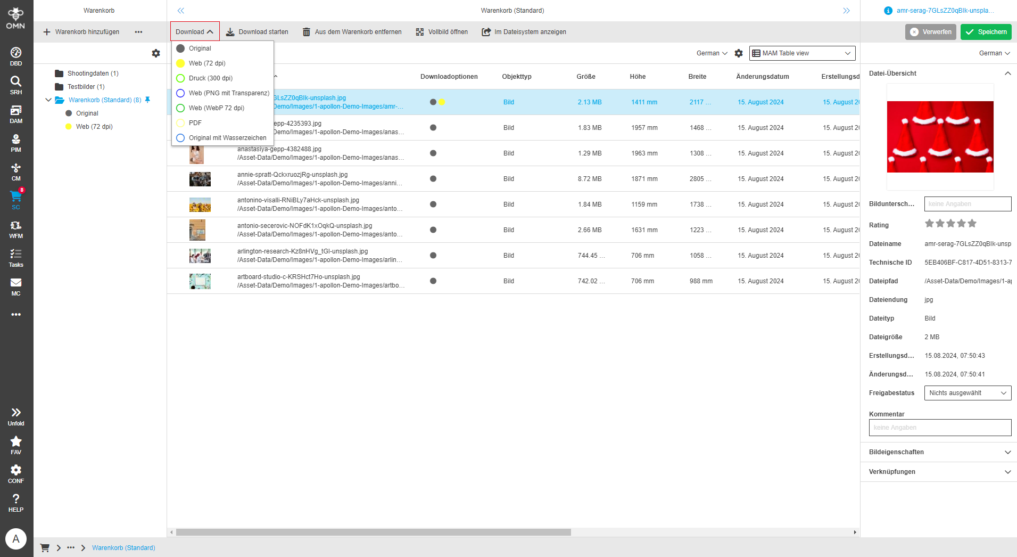Choose Original mit Wasserzeichen option

228,137
